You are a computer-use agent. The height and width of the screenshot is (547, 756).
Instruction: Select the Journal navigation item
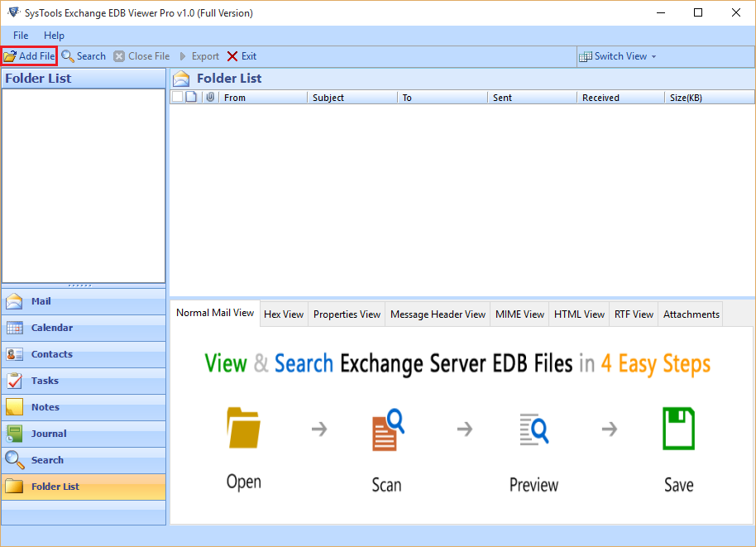(84, 434)
